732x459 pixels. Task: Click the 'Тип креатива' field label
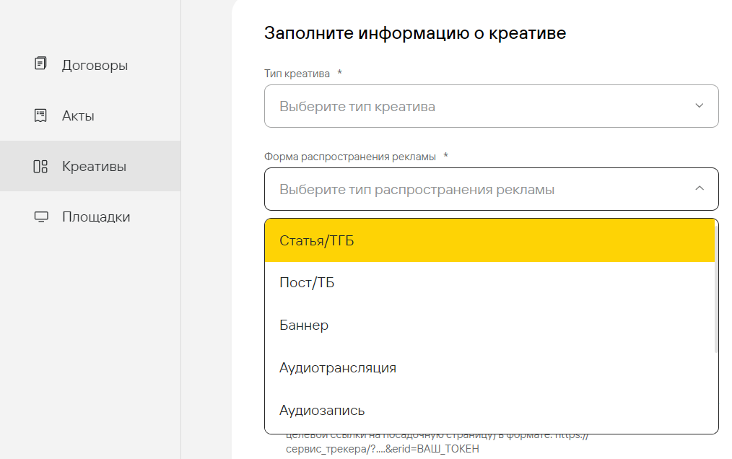tap(297, 74)
